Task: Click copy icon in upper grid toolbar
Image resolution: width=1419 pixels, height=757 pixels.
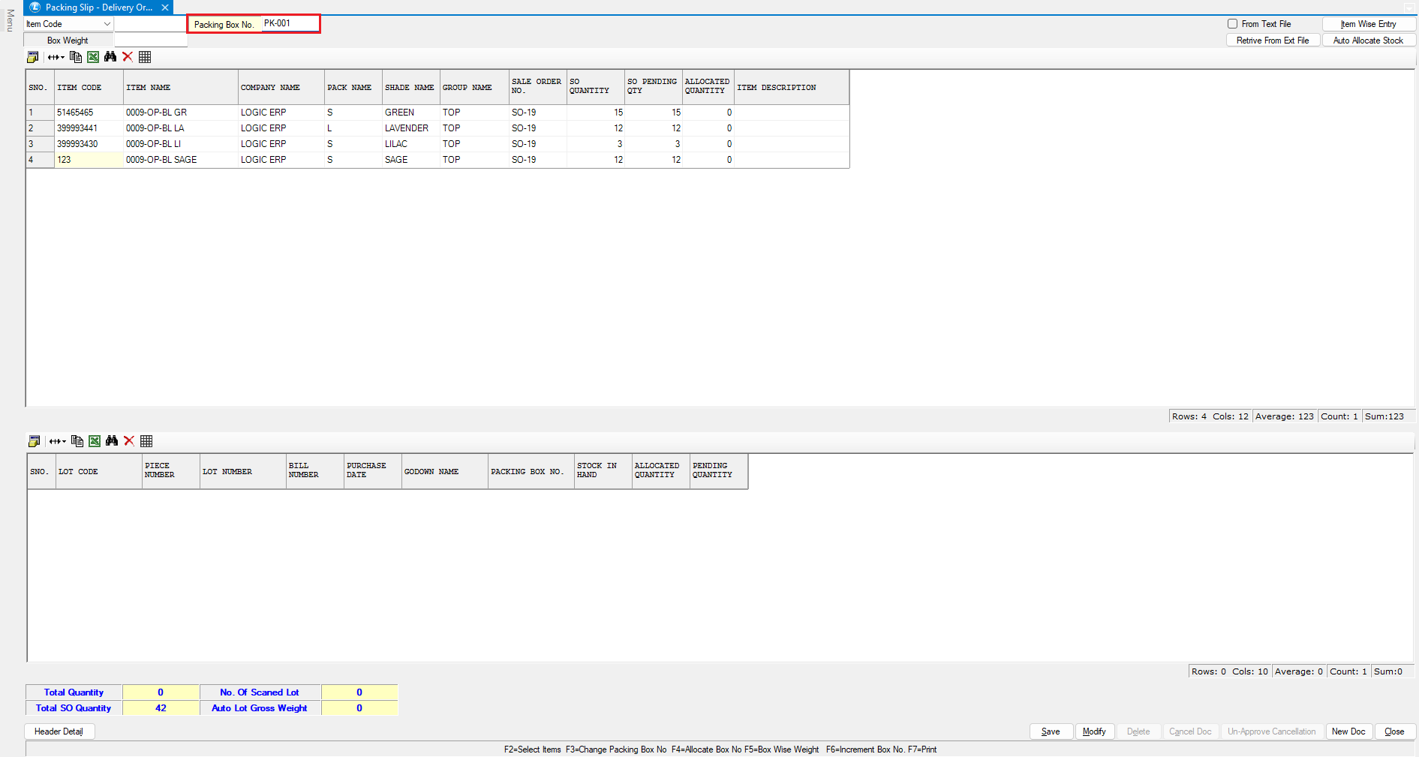Action: (x=76, y=57)
